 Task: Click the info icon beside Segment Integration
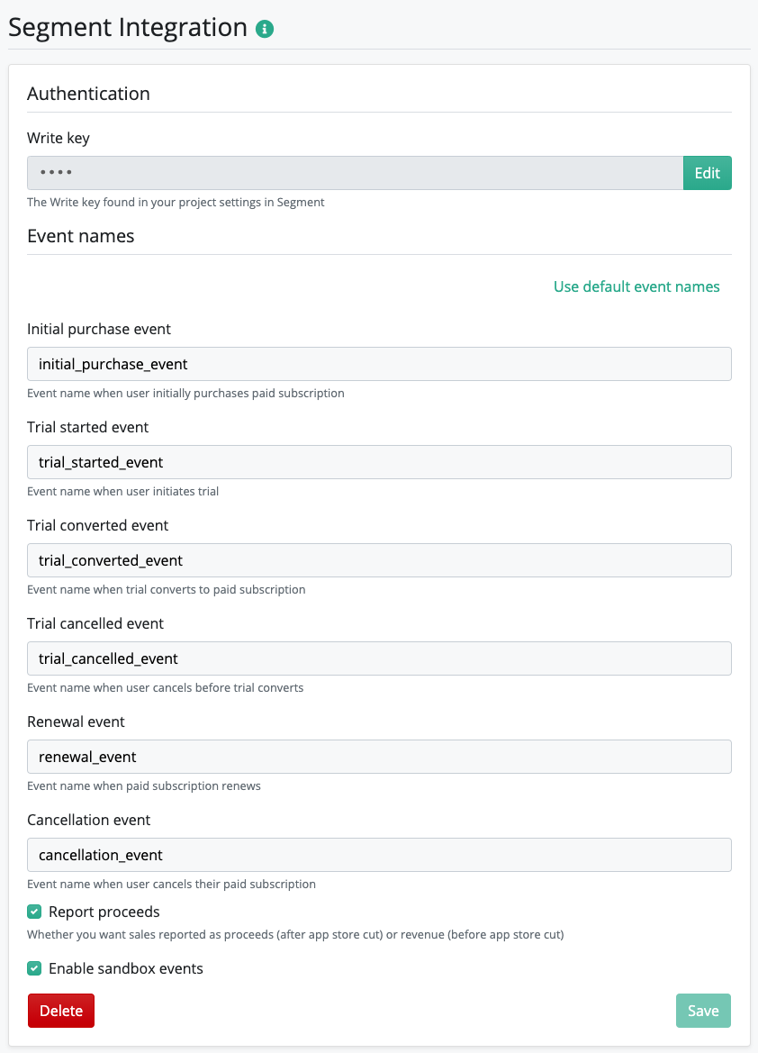pos(265,29)
